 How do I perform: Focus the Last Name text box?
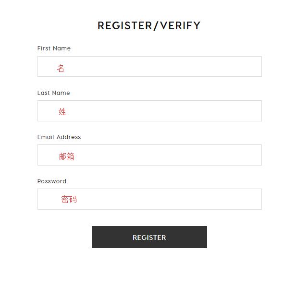tap(149, 111)
